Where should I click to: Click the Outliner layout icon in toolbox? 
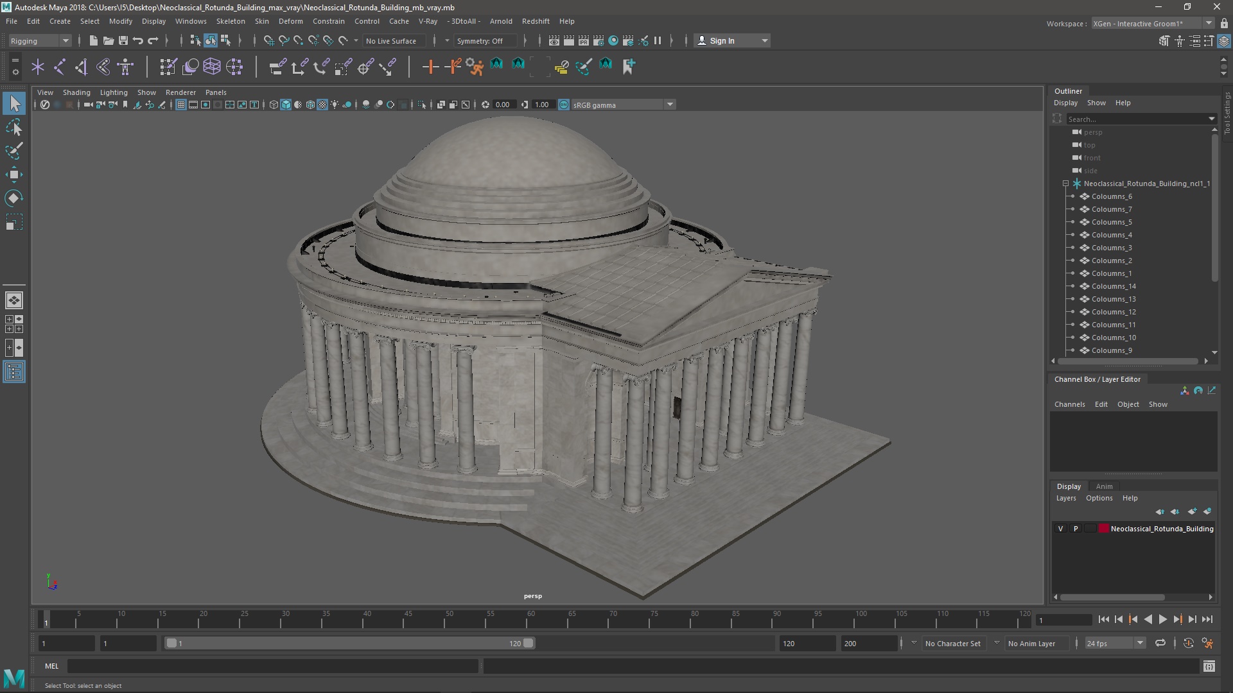coord(14,372)
